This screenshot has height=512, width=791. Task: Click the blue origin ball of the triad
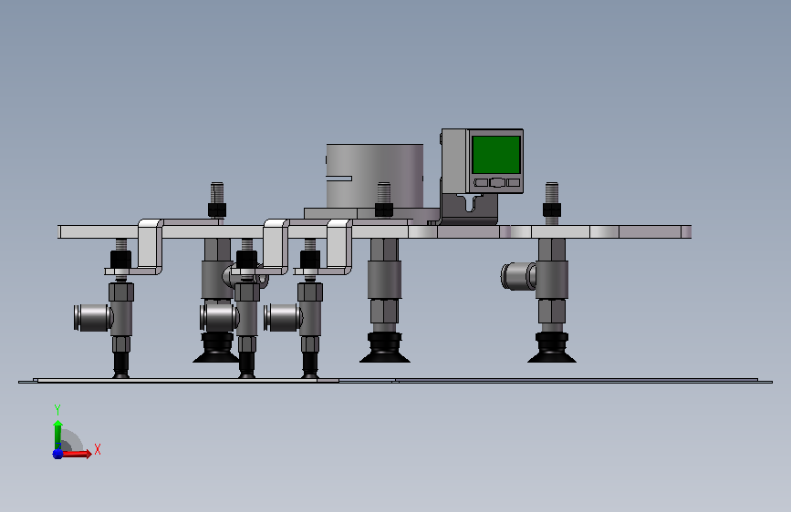point(57,454)
